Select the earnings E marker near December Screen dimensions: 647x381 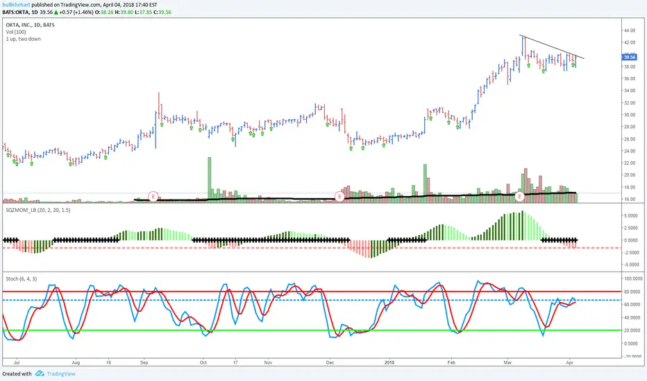pos(339,197)
